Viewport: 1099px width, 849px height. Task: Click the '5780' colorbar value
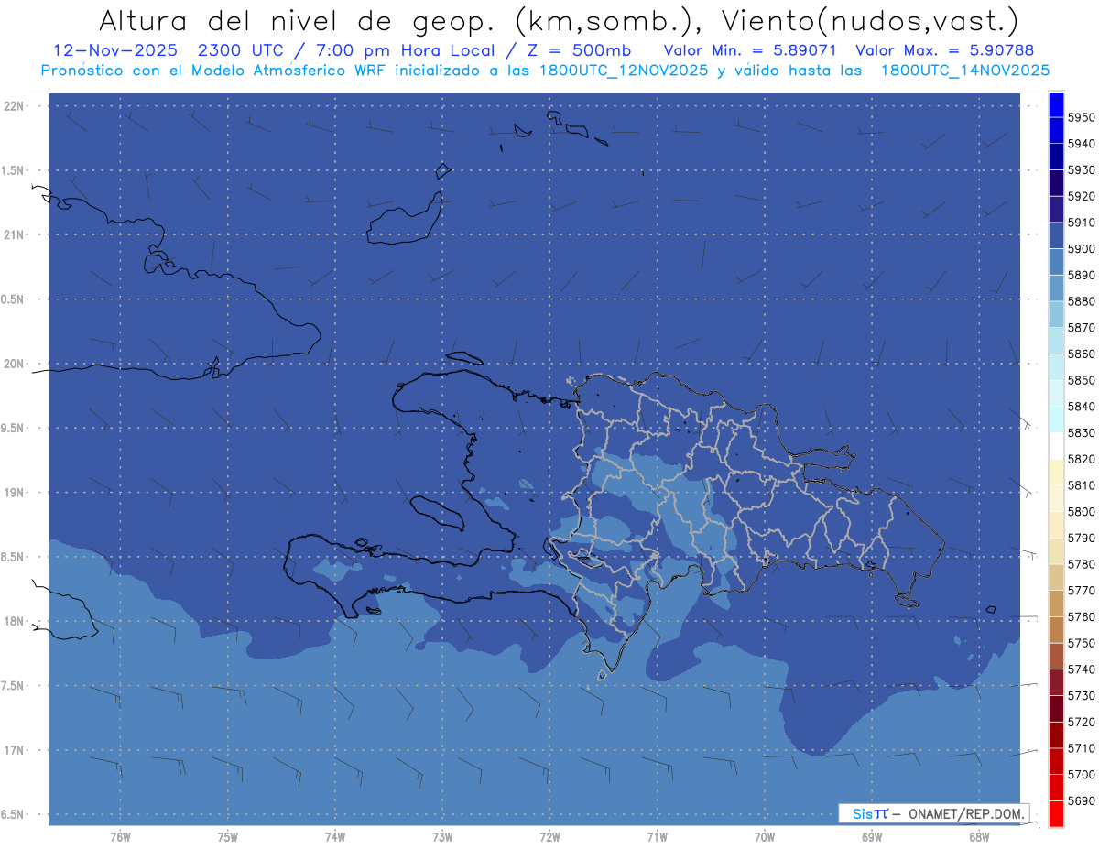pyautogui.click(x=1082, y=563)
